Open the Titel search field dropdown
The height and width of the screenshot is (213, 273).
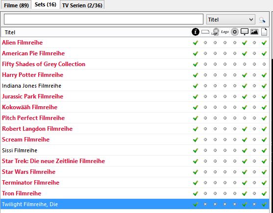point(231,20)
